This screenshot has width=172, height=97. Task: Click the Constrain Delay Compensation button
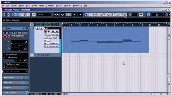click(x=9, y=15)
